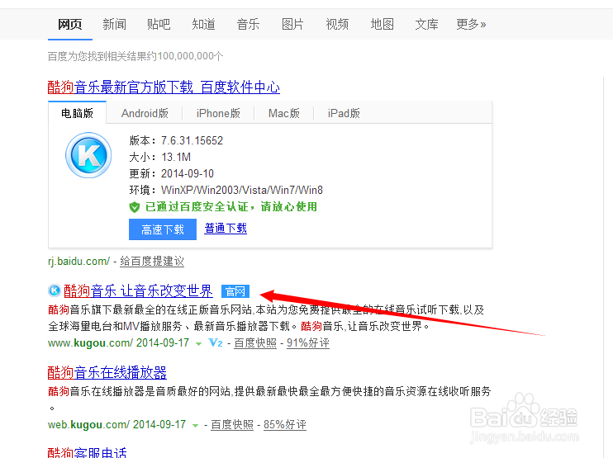Select the Android版 tab
613x458 pixels.
(145, 113)
